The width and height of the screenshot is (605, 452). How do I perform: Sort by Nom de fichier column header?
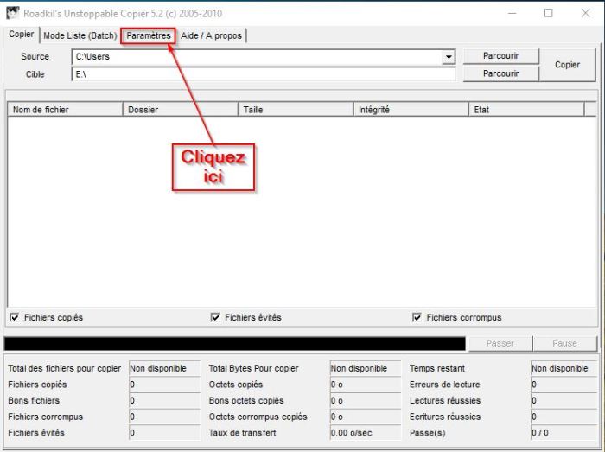pos(66,110)
